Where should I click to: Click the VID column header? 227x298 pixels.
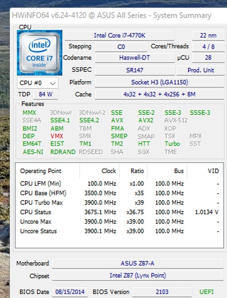click(205, 171)
